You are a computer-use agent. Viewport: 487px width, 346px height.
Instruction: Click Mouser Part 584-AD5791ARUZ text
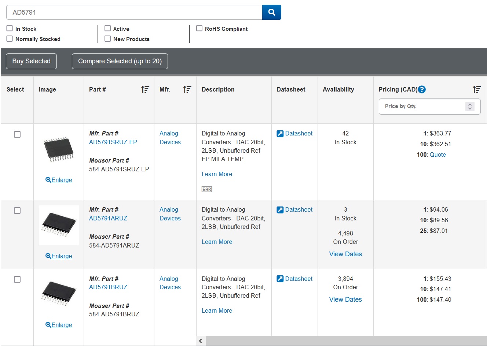114,245
